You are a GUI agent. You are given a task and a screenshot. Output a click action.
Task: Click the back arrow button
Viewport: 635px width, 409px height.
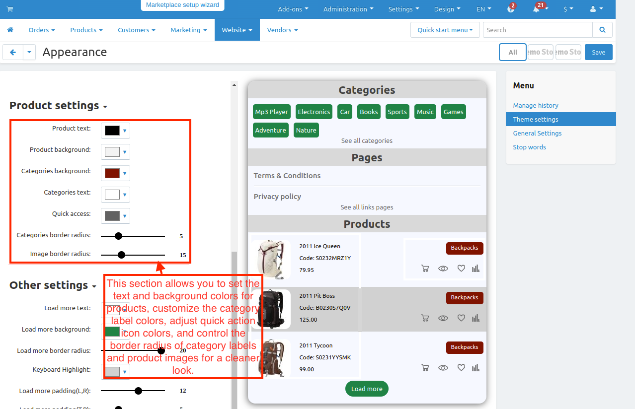(x=13, y=52)
